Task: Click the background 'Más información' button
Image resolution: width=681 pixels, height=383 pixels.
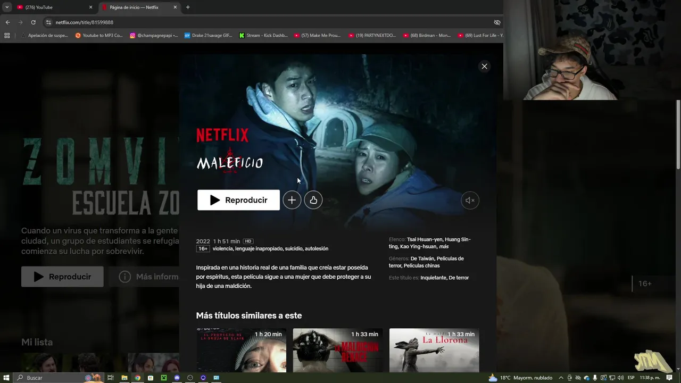Action: (x=144, y=277)
